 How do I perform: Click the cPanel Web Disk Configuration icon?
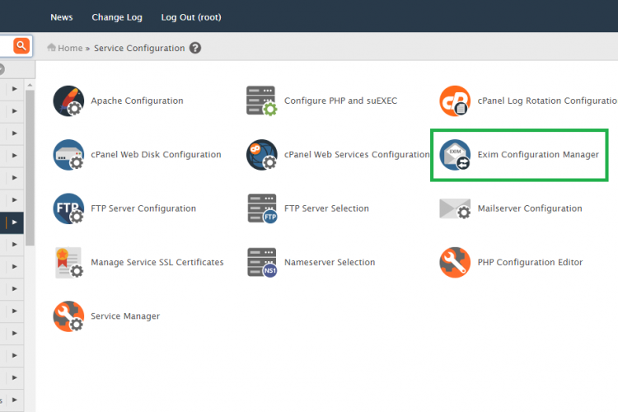[68, 155]
